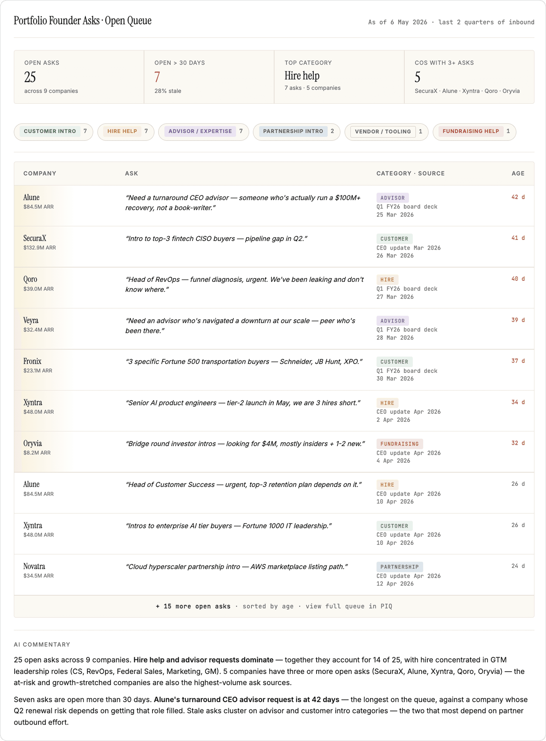
Task: Open Oryvia company name in table
Action: tap(32, 443)
